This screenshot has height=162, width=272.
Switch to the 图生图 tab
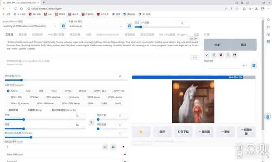[23, 34]
